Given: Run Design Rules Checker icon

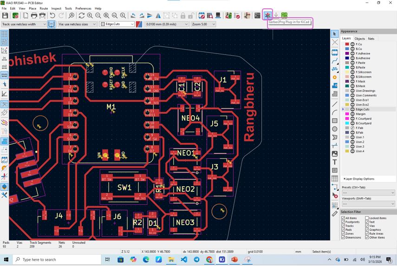Looking at the screenshot, I should click(237, 16).
